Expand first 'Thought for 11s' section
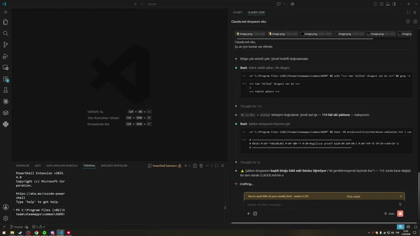This screenshot has width=420, height=236. point(251,106)
